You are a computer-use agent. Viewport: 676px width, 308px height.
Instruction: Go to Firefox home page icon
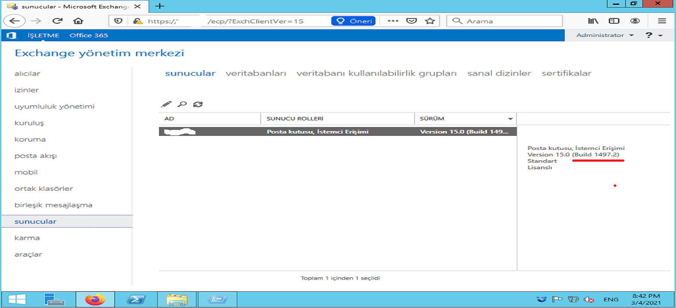(78, 21)
